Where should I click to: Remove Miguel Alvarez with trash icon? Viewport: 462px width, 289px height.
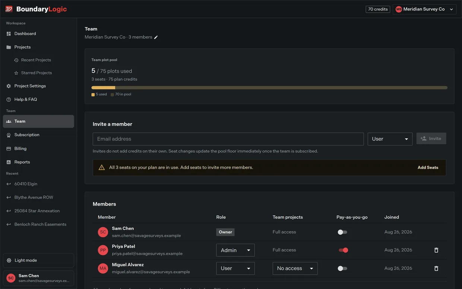pos(436,268)
